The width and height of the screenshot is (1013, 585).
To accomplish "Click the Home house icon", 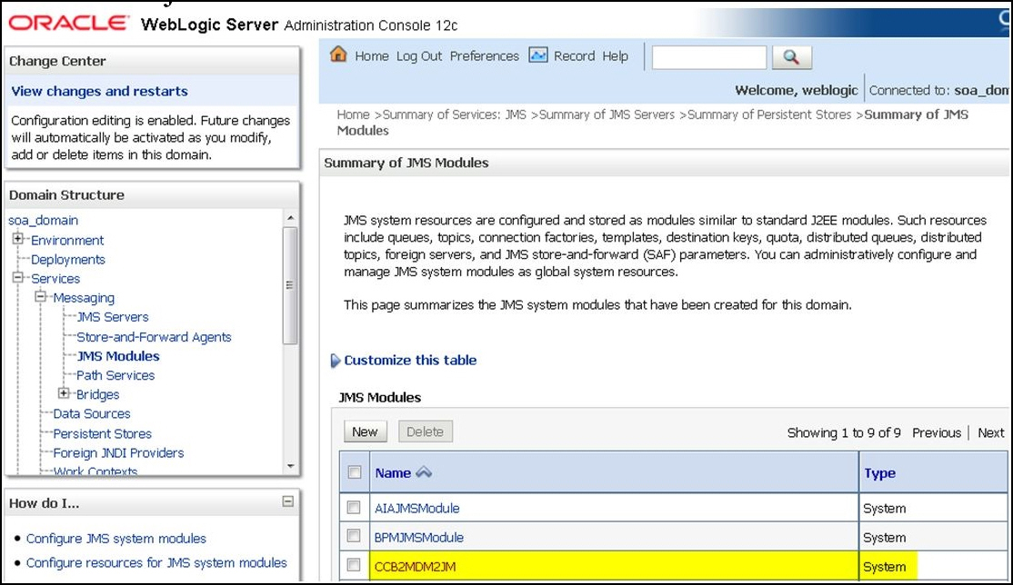I will [x=338, y=55].
